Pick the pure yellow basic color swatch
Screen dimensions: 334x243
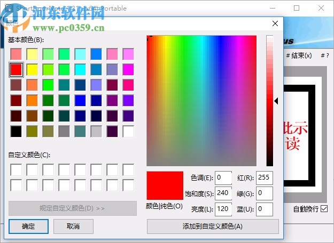[32, 69]
